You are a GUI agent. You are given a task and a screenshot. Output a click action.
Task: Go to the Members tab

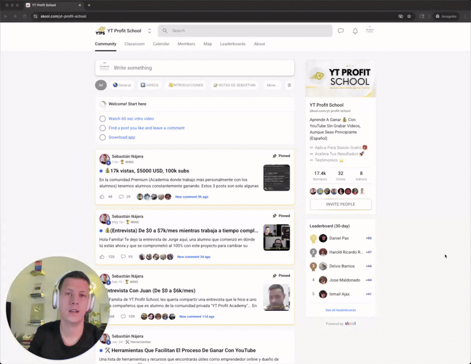point(186,44)
